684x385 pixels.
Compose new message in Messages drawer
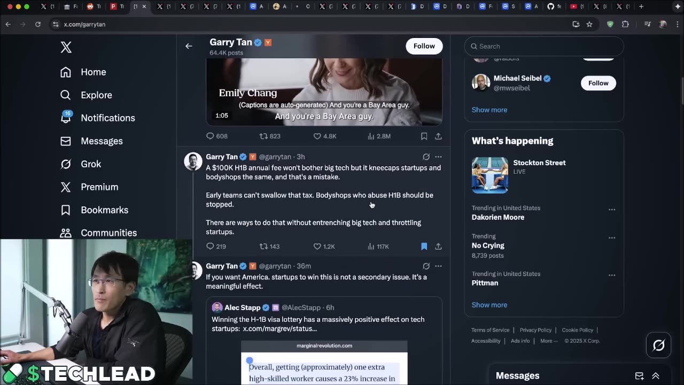(x=639, y=376)
